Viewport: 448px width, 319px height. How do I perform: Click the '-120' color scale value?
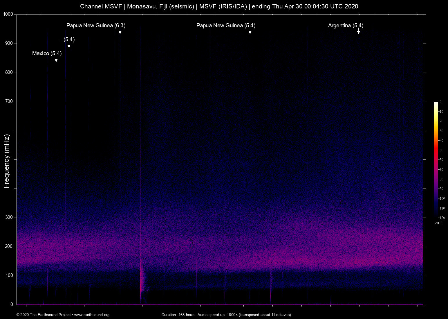441,218
